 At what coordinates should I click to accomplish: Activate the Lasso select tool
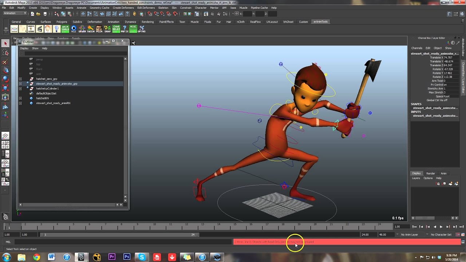tap(5, 52)
